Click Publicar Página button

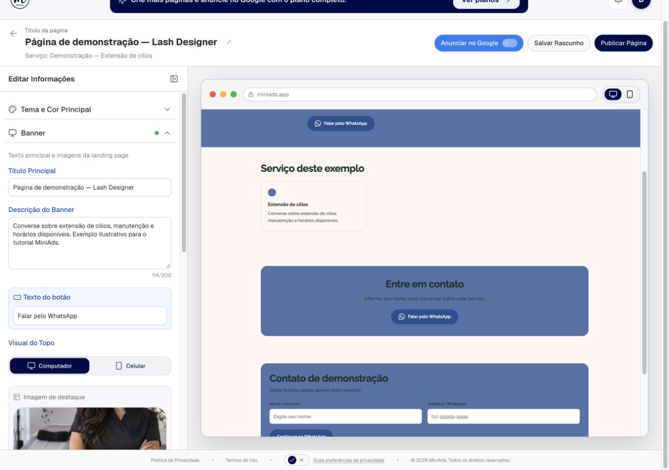624,43
